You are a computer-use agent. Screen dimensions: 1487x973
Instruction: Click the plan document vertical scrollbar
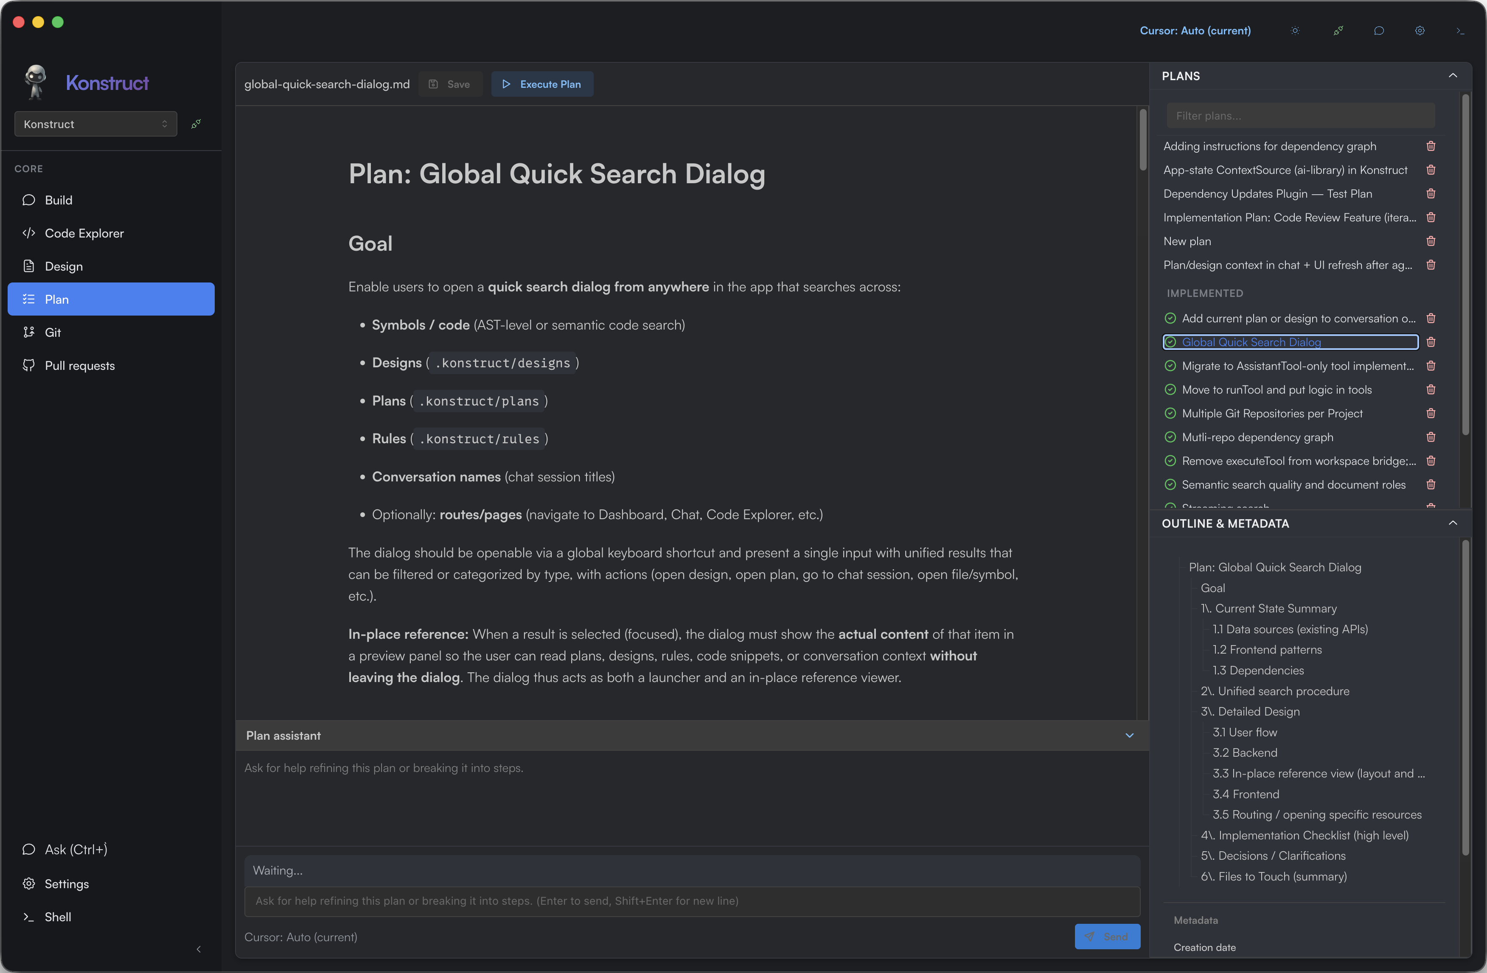(x=1143, y=140)
